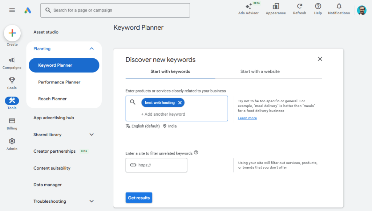The width and height of the screenshot is (372, 211).
Task: Open the hamburger main menu
Action: pyautogui.click(x=12, y=10)
